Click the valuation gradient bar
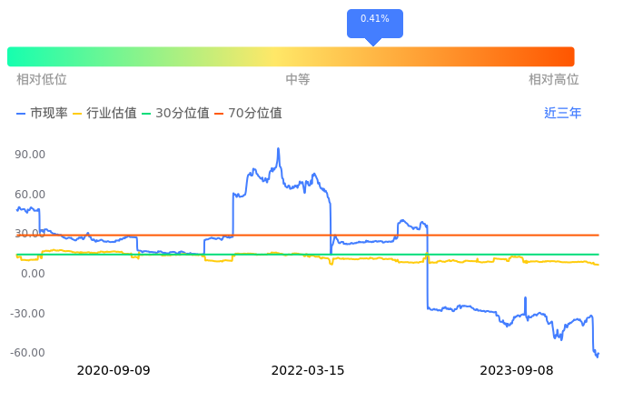The image size is (623, 402). click(291, 56)
